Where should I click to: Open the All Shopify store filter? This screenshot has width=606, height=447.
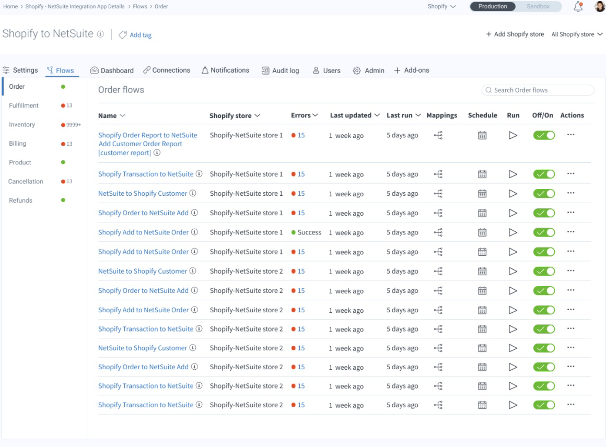577,34
